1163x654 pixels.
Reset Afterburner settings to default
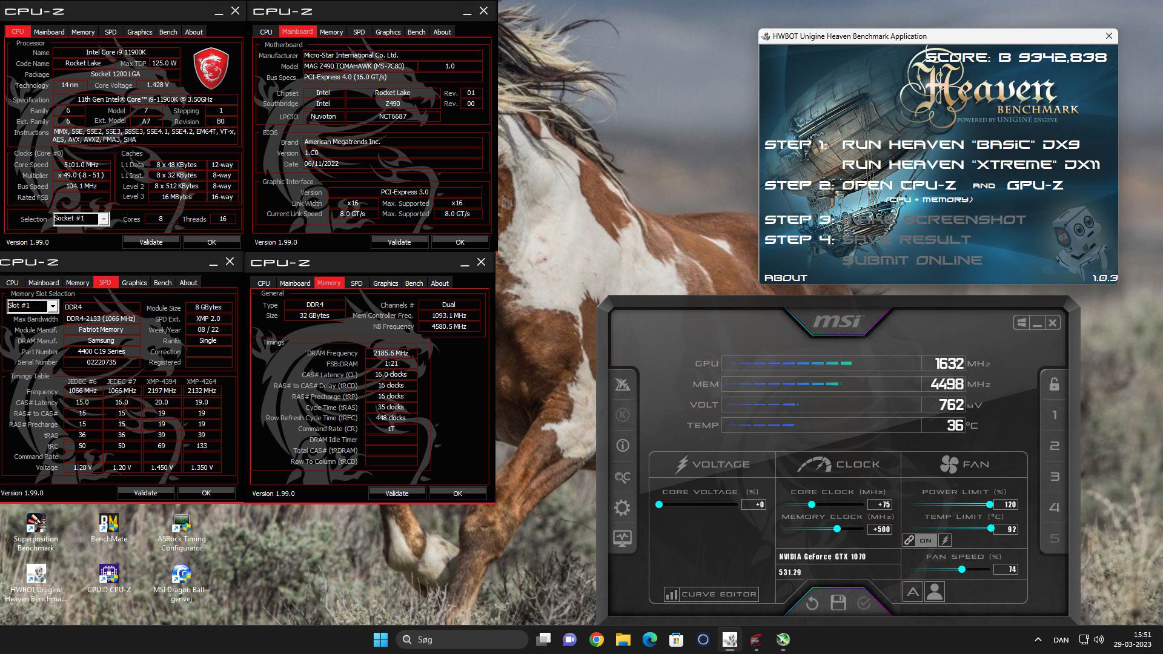click(812, 603)
